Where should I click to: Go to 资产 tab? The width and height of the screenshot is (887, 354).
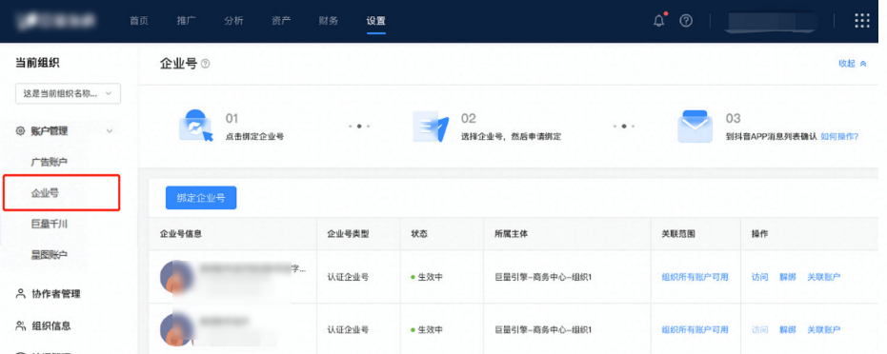click(281, 21)
